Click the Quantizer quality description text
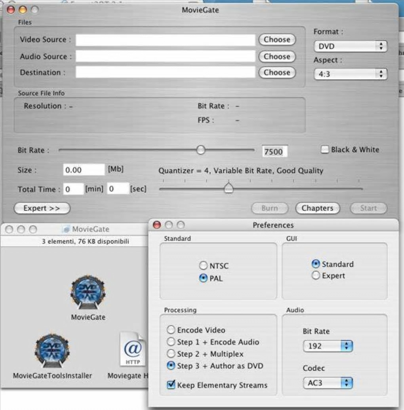This screenshot has width=404, height=410. click(241, 171)
